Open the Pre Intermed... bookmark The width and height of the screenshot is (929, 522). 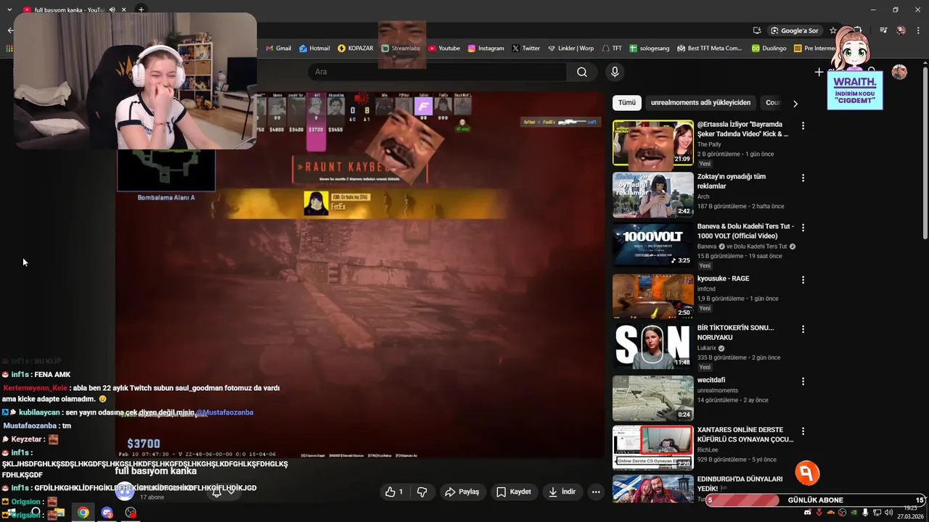815,49
